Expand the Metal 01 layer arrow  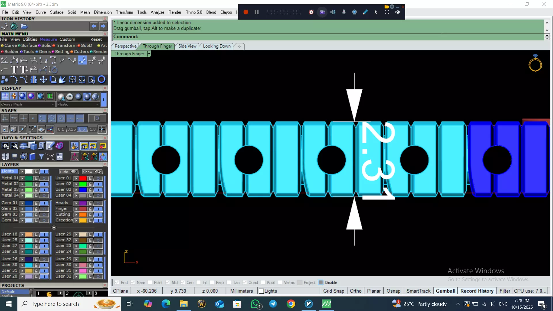(x=22, y=178)
